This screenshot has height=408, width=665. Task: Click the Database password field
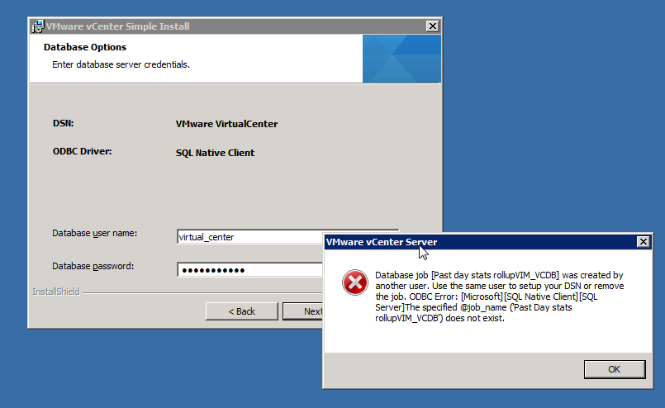click(249, 270)
